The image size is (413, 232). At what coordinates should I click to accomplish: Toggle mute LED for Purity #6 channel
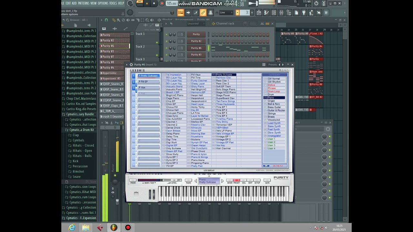[x=166, y=48]
